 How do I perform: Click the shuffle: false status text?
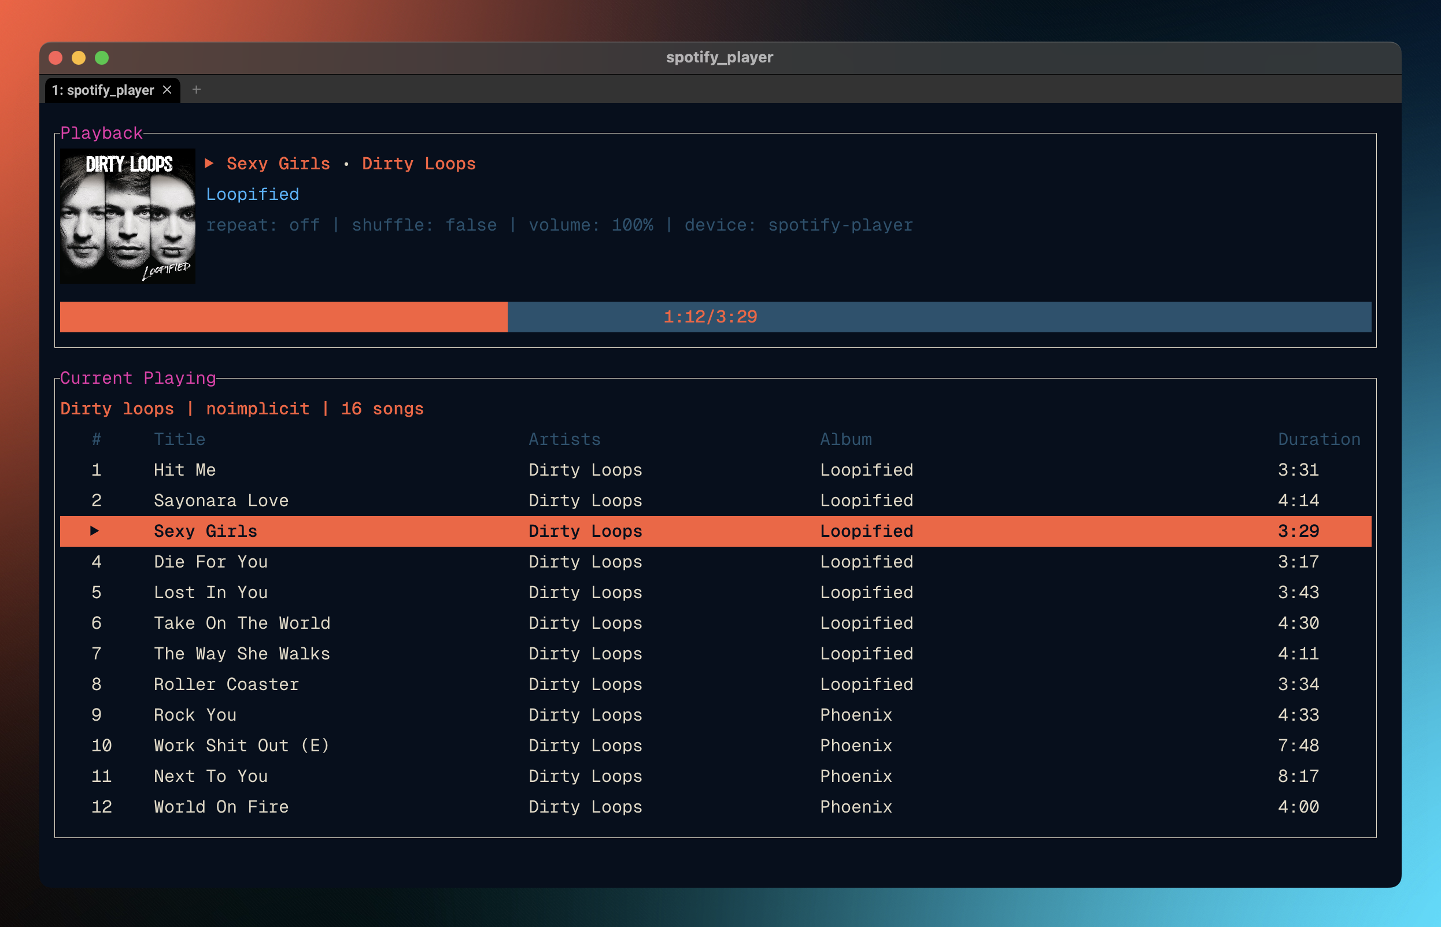(x=424, y=225)
